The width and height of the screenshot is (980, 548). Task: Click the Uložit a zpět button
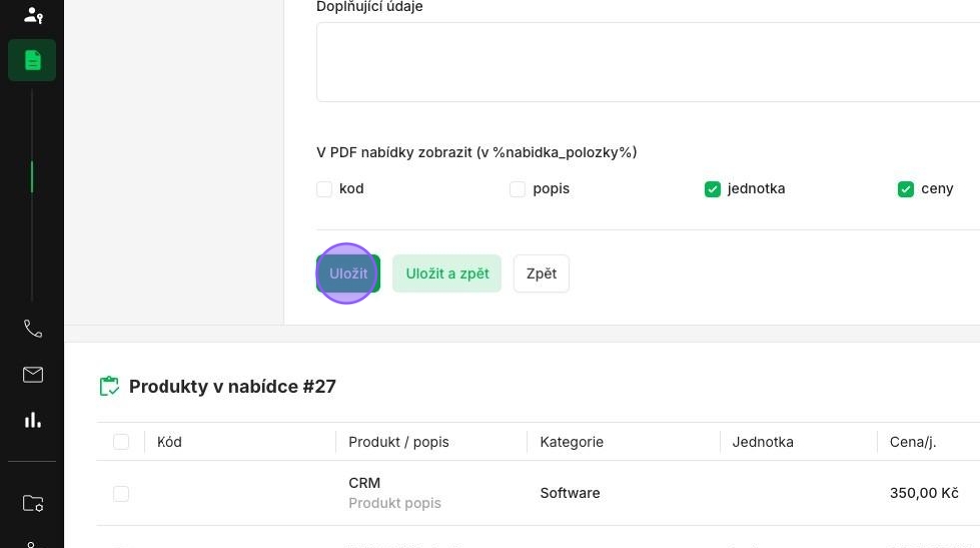tap(447, 274)
